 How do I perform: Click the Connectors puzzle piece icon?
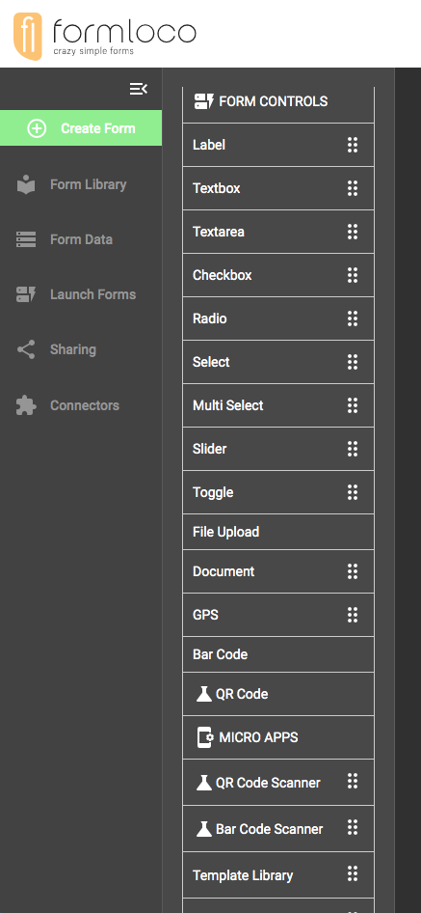(26, 405)
